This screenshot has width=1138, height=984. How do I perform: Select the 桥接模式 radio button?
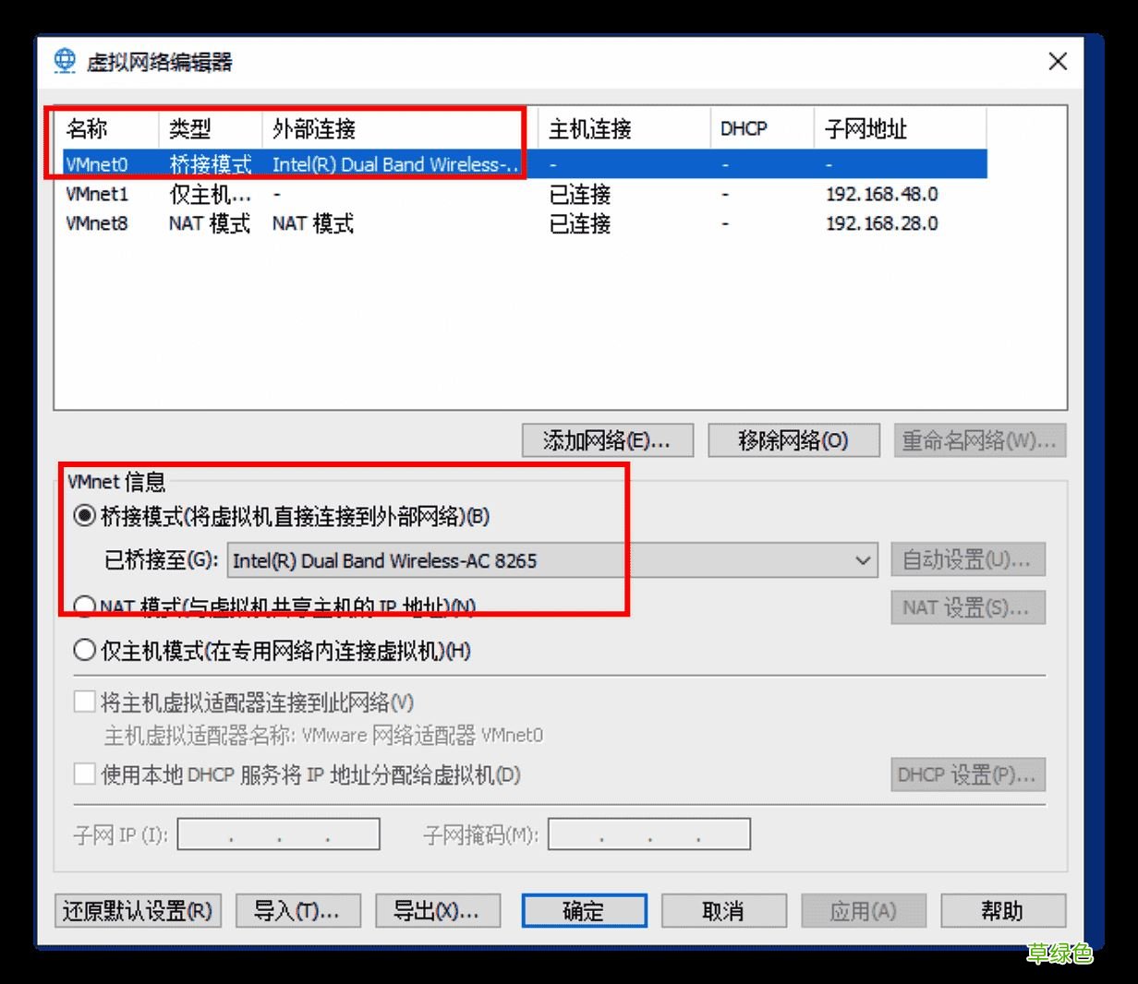(84, 516)
